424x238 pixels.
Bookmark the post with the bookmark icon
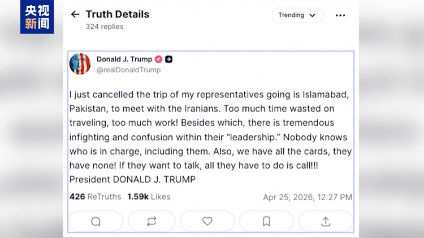pos(266,222)
